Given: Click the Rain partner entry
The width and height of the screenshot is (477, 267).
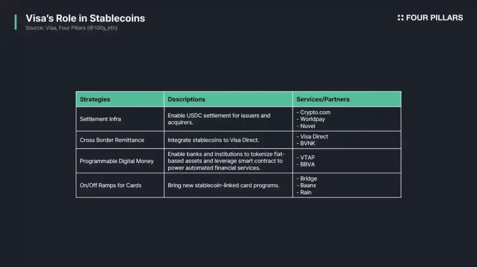Looking at the screenshot, I should (x=304, y=192).
